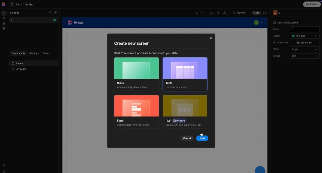The height and width of the screenshot is (173, 322).
Task: Check the Set as home screen checkbox
Action: 275,23
